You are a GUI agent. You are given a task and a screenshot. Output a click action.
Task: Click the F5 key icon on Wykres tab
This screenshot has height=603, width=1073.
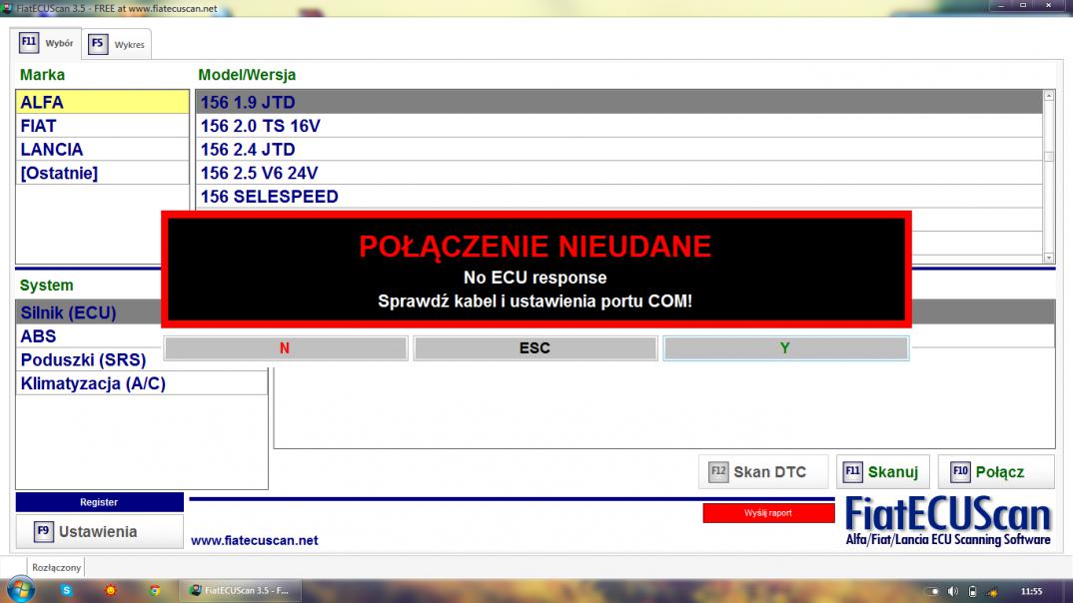98,44
